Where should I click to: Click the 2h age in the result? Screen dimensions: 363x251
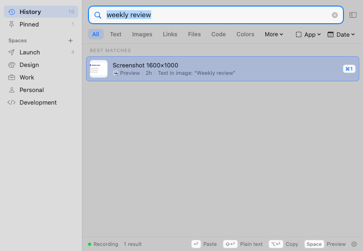point(148,73)
